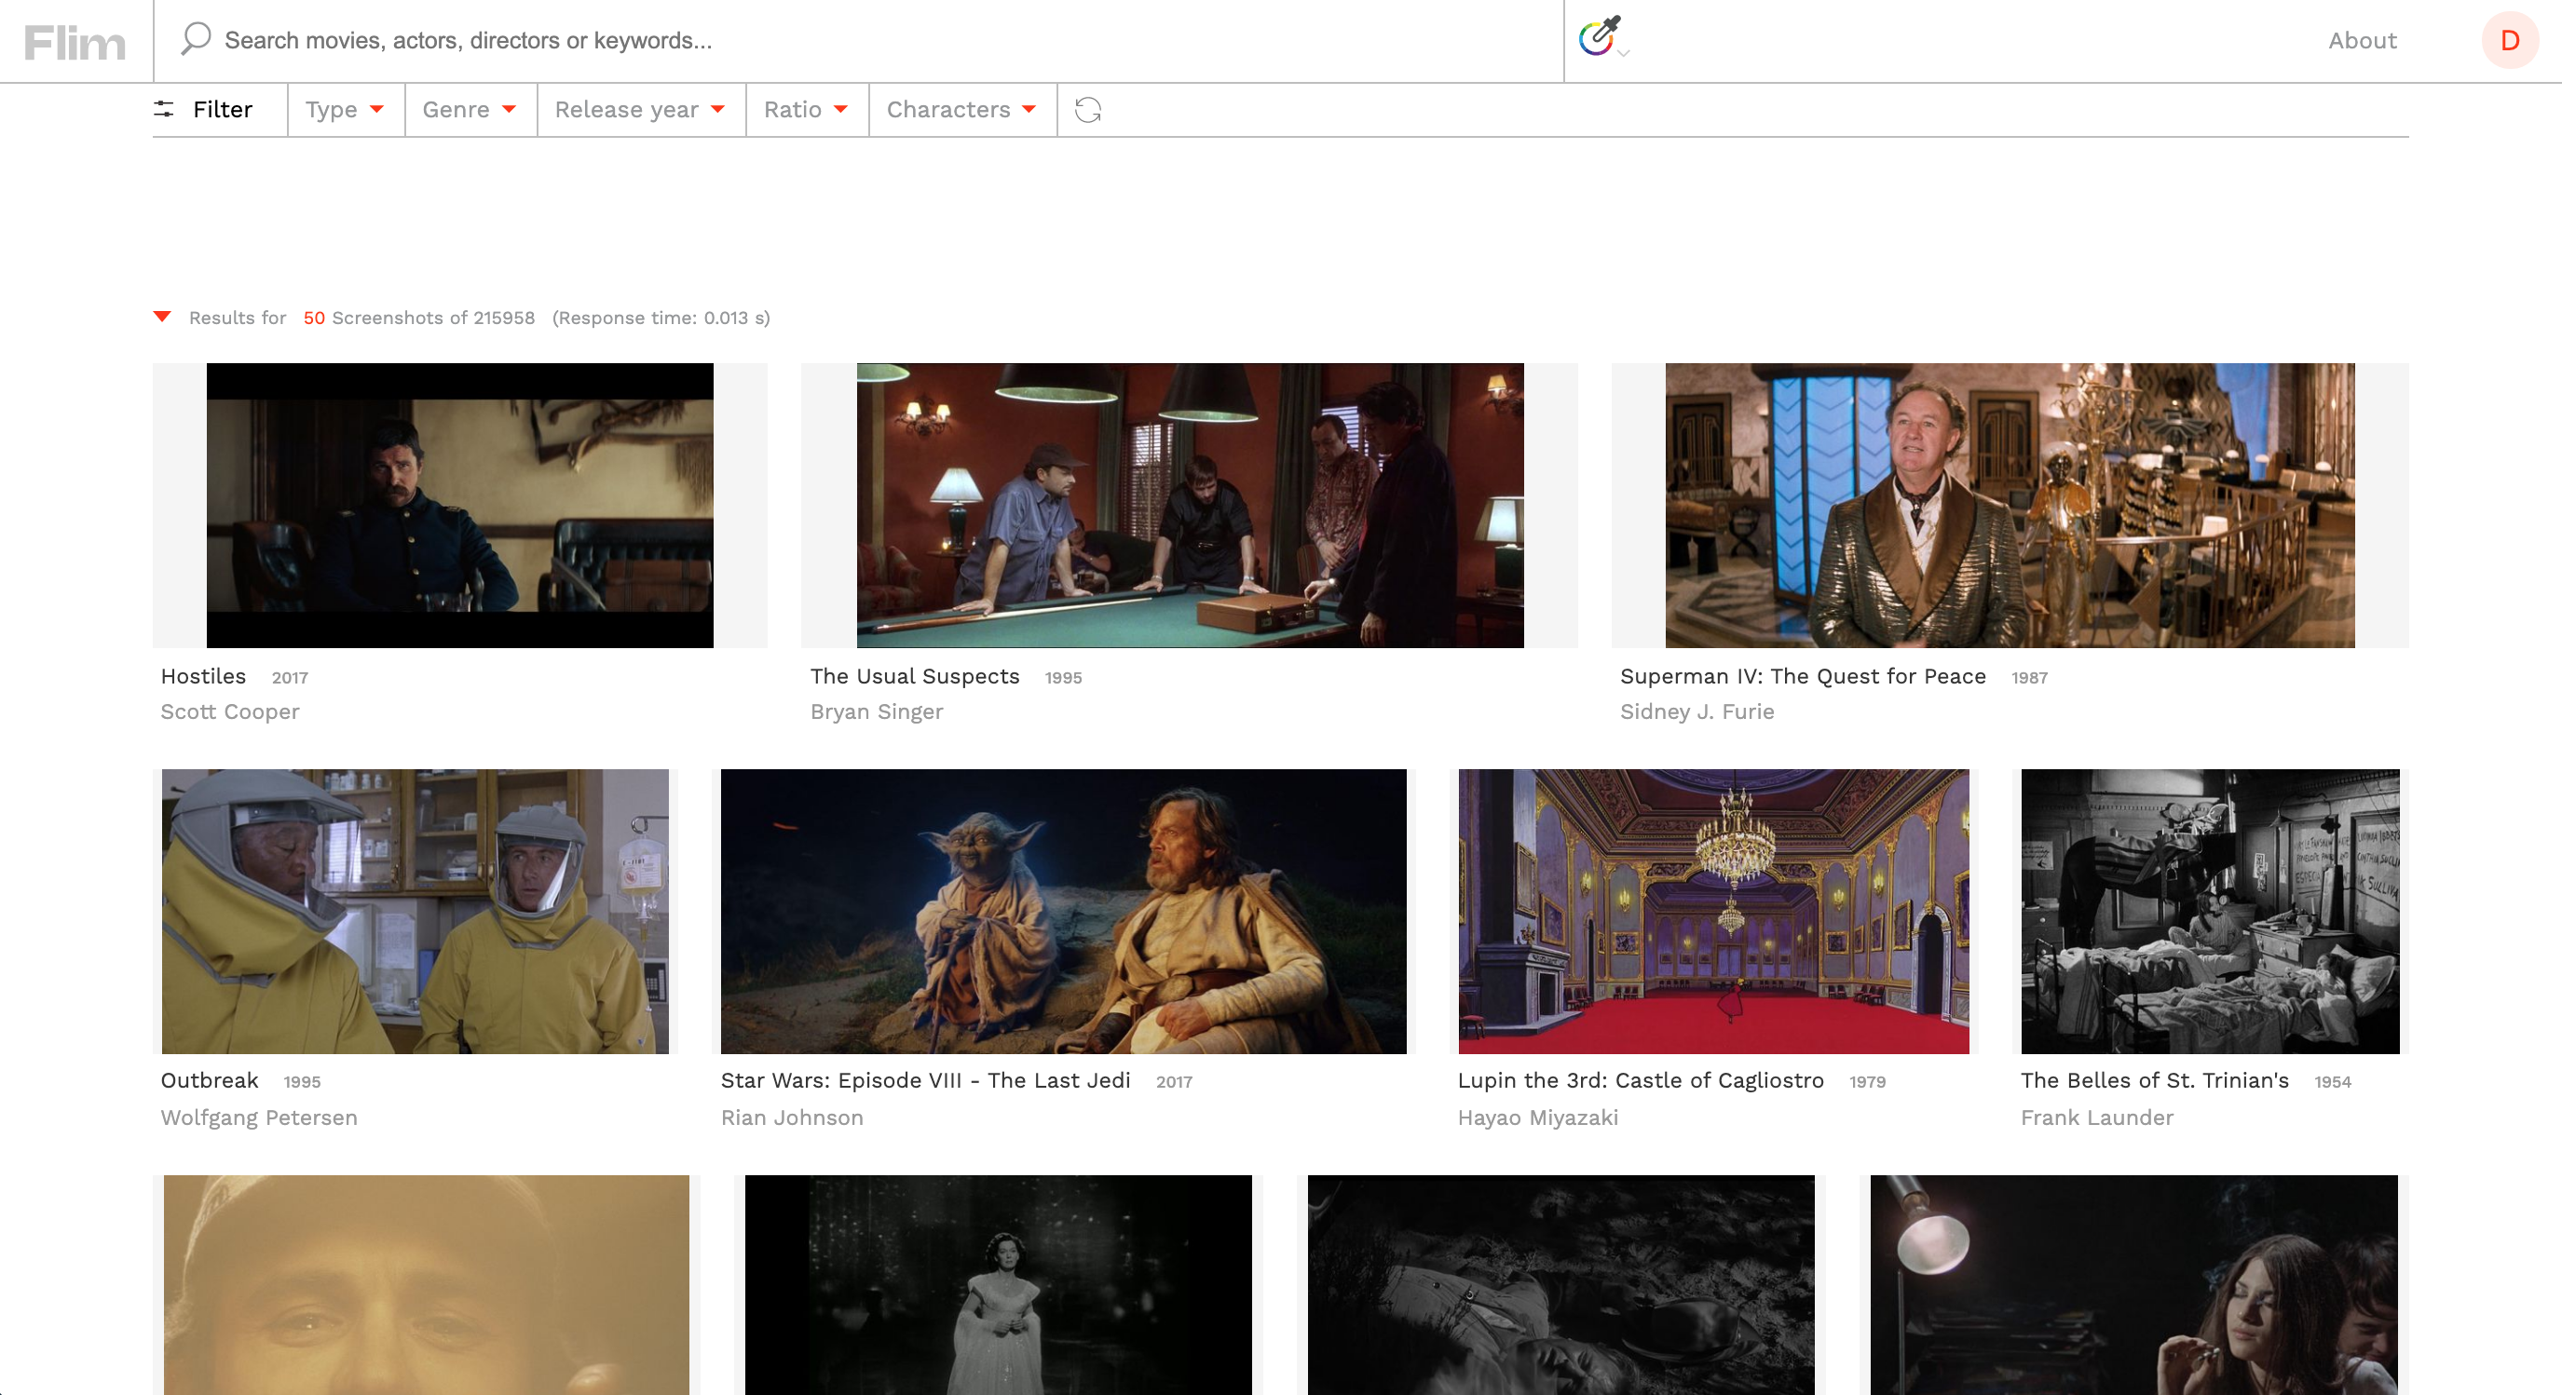Open the About page

2362,41
